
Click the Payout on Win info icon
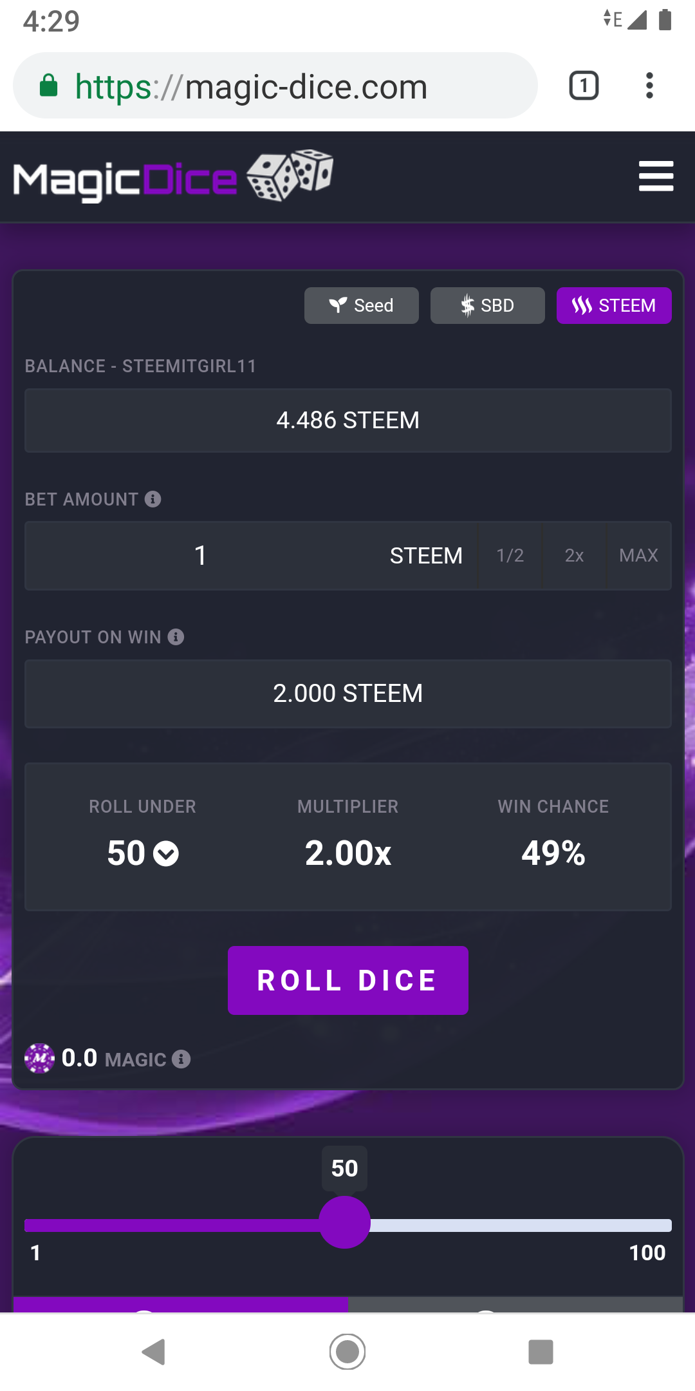pos(176,637)
